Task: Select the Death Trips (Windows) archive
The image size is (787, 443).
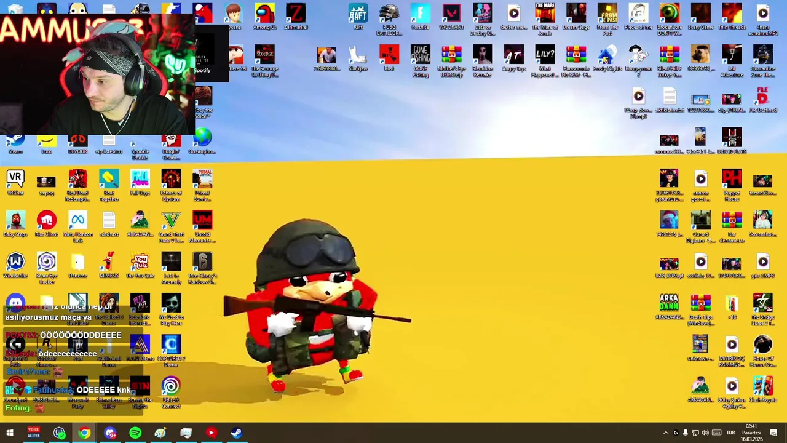Action: [700, 309]
